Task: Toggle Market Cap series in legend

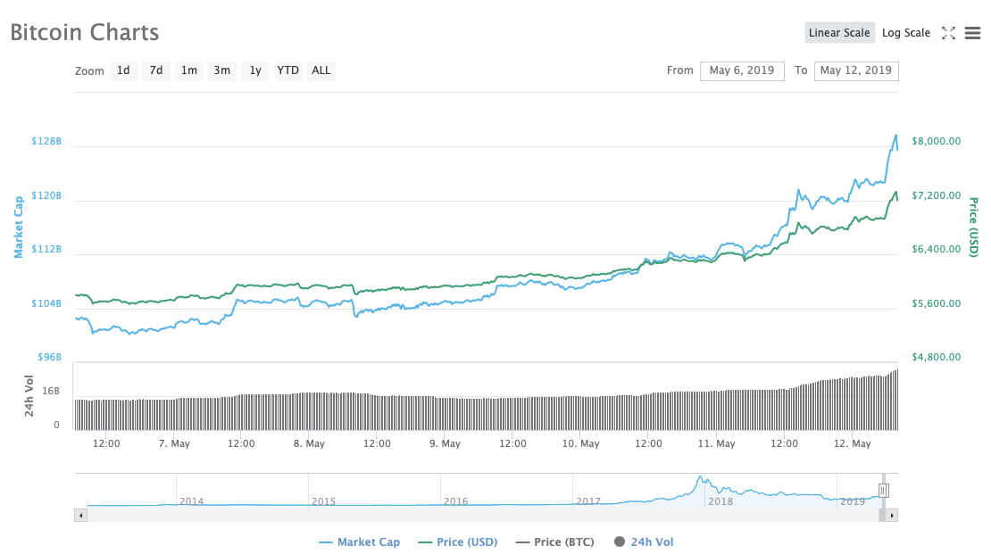Action: pos(360,542)
